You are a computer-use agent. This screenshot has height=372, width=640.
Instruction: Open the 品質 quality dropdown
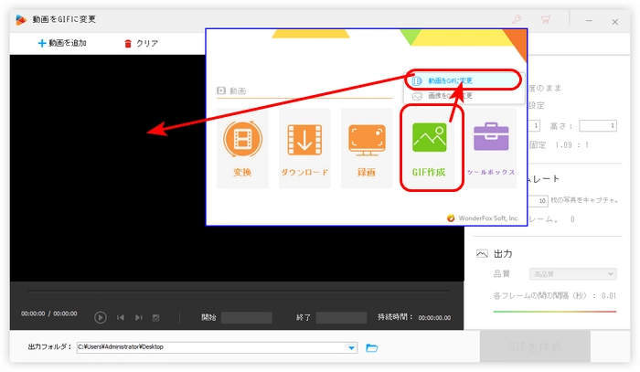pos(572,273)
